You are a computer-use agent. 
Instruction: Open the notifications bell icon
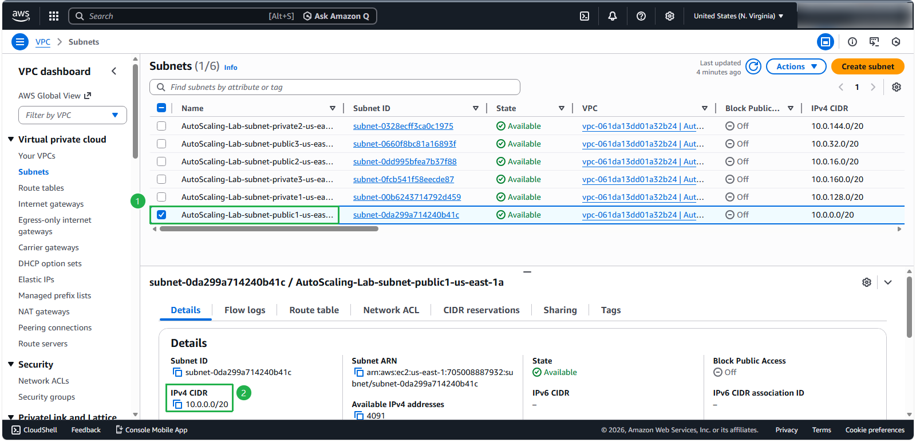click(x=613, y=16)
